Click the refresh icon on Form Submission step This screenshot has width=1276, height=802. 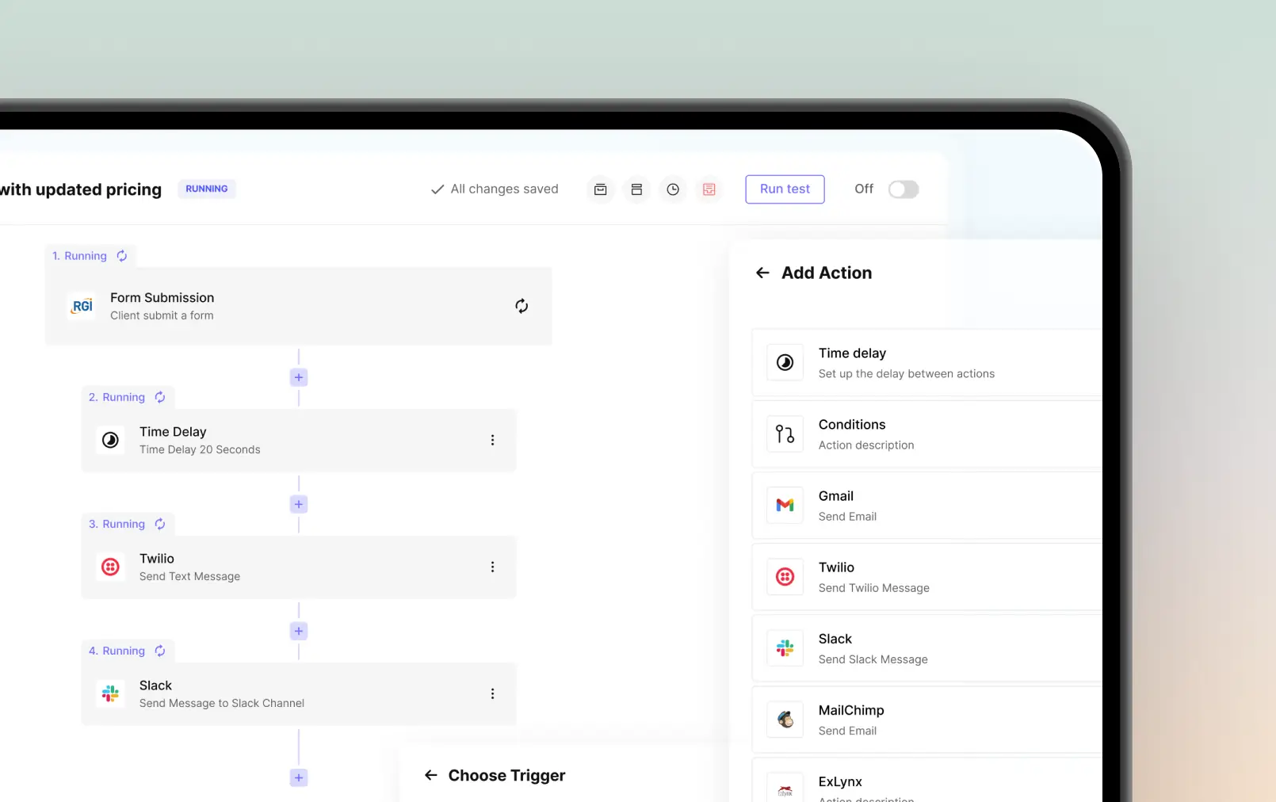pos(521,306)
